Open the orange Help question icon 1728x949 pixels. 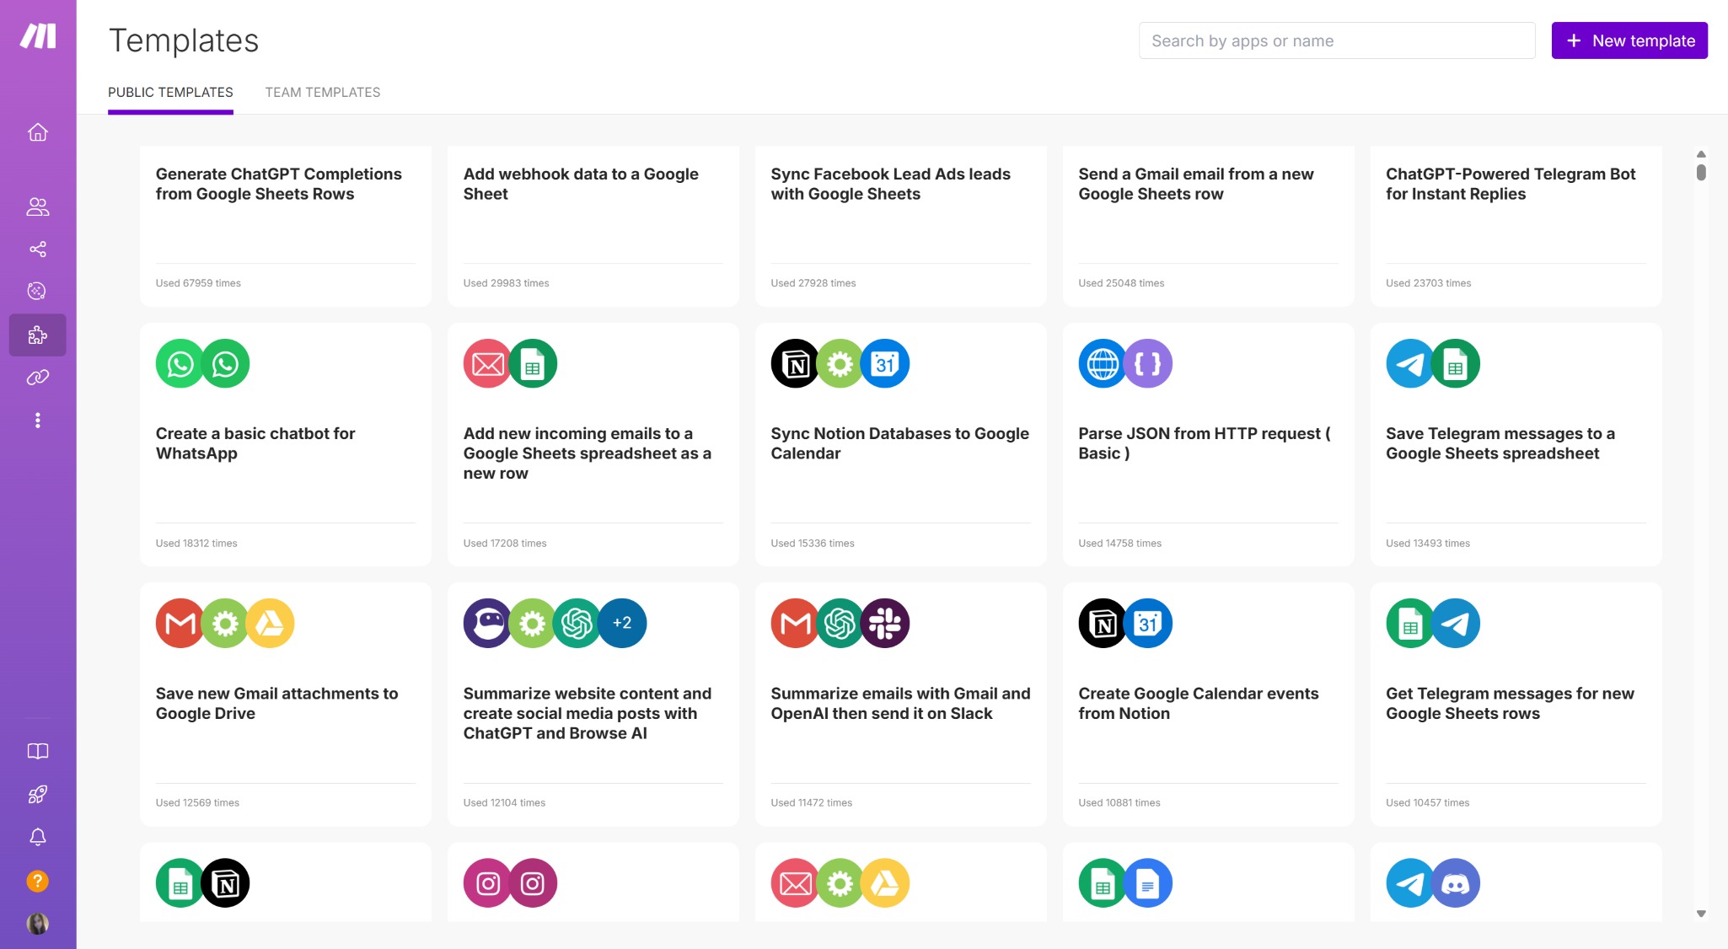[x=38, y=882]
